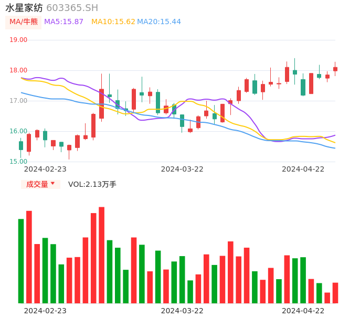
Task: Click the 18.00 price axis label
Action: [18, 70]
